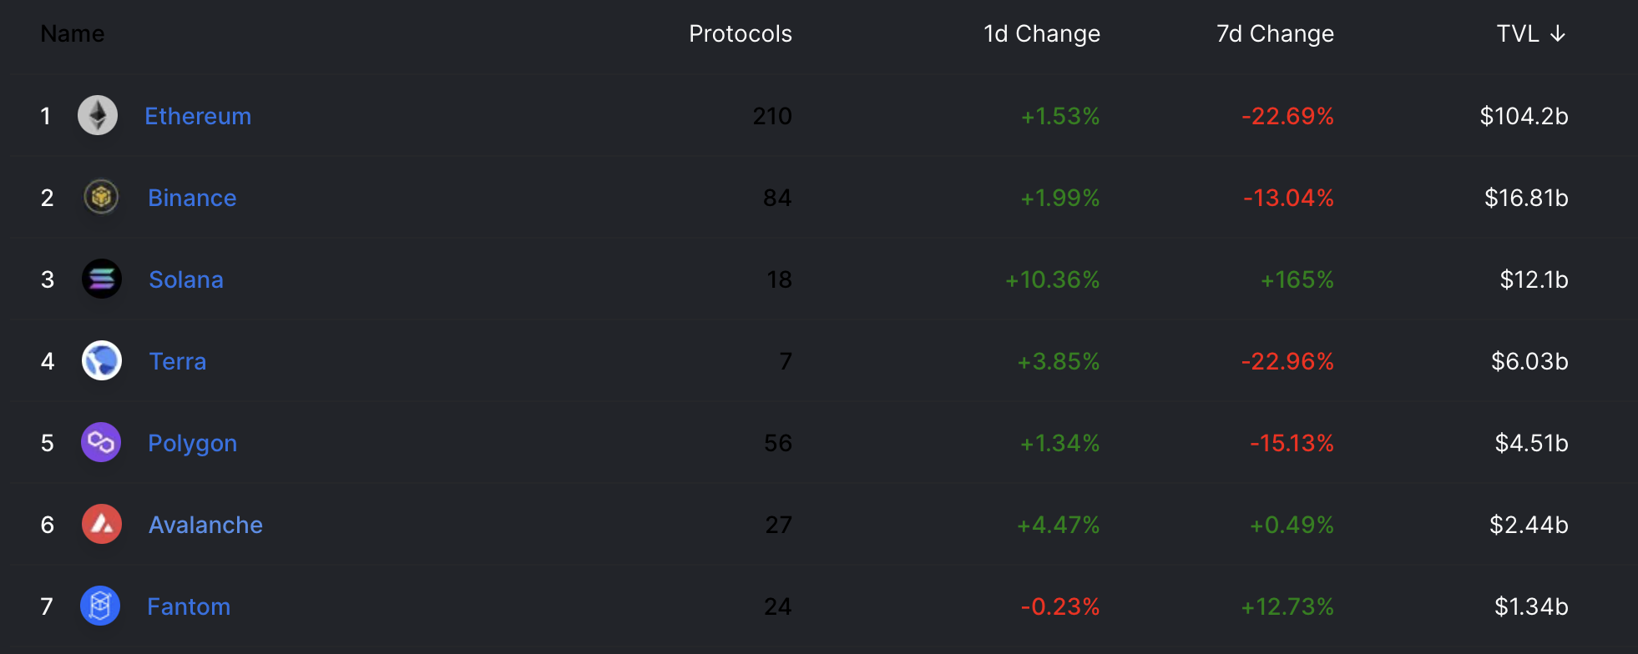
Task: Sort table by Protocols column header
Action: click(x=741, y=33)
